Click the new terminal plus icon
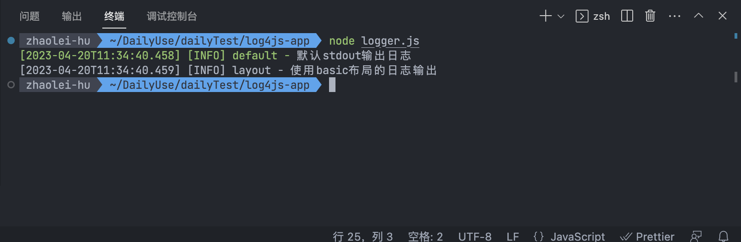 (x=545, y=16)
